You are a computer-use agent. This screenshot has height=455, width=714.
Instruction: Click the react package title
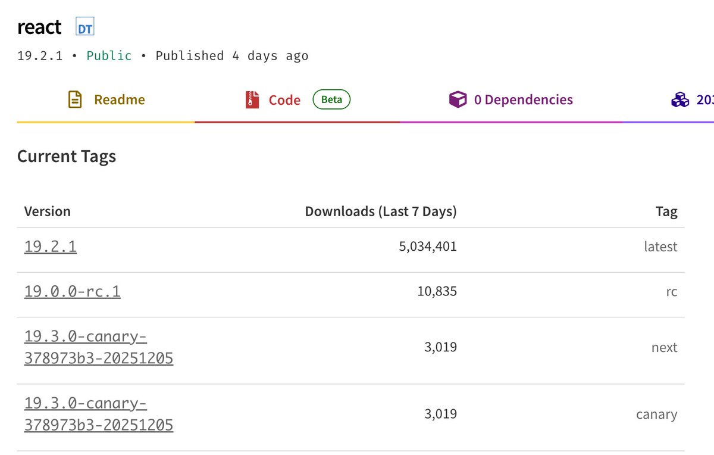[39, 27]
